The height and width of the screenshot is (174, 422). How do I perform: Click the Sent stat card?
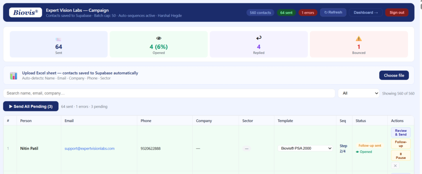click(x=59, y=44)
